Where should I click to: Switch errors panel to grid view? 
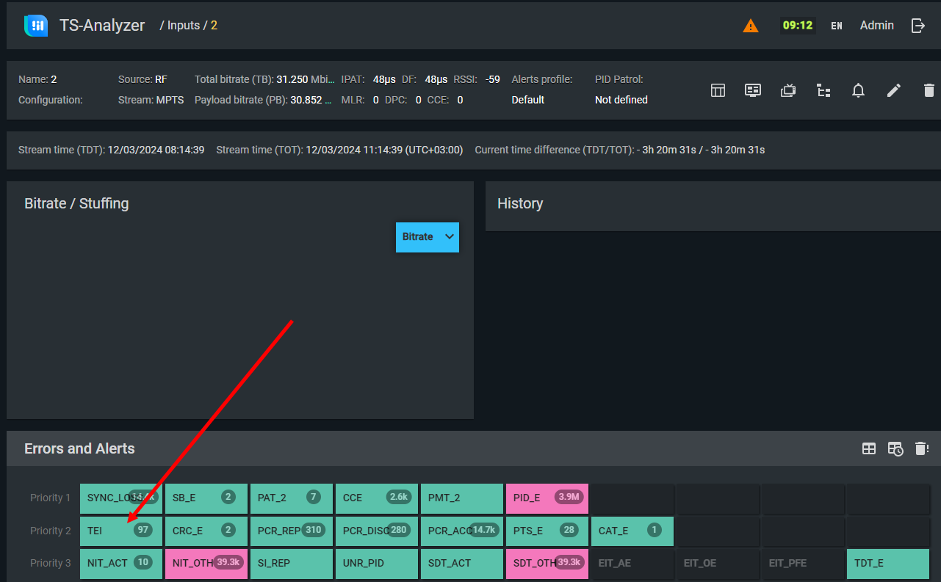pyautogui.click(x=868, y=448)
